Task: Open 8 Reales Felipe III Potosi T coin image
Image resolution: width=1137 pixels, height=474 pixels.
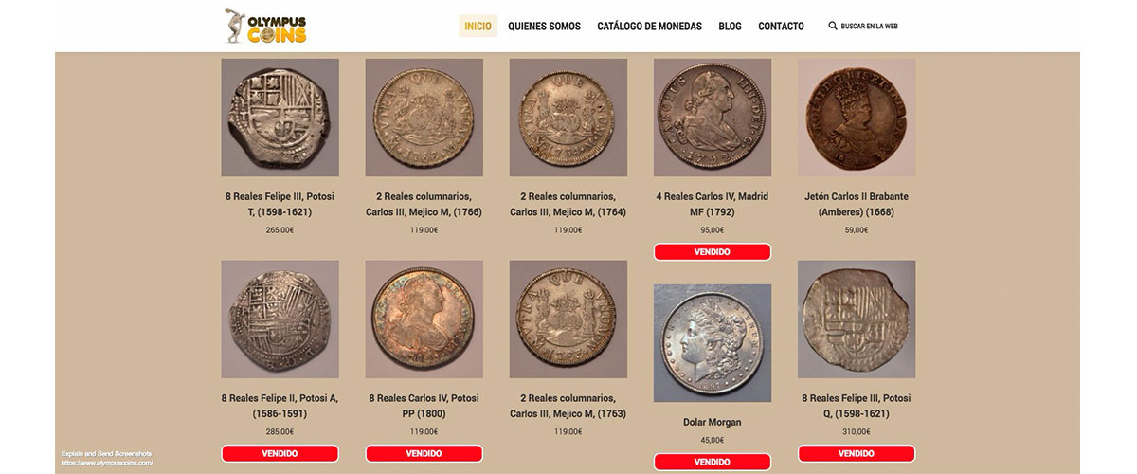Action: pyautogui.click(x=280, y=118)
